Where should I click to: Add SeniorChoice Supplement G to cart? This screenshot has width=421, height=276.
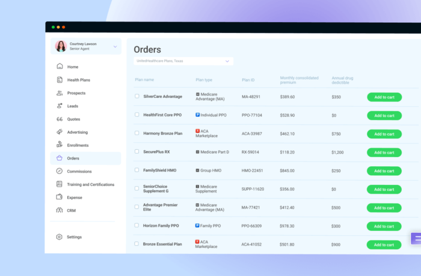[x=384, y=190]
